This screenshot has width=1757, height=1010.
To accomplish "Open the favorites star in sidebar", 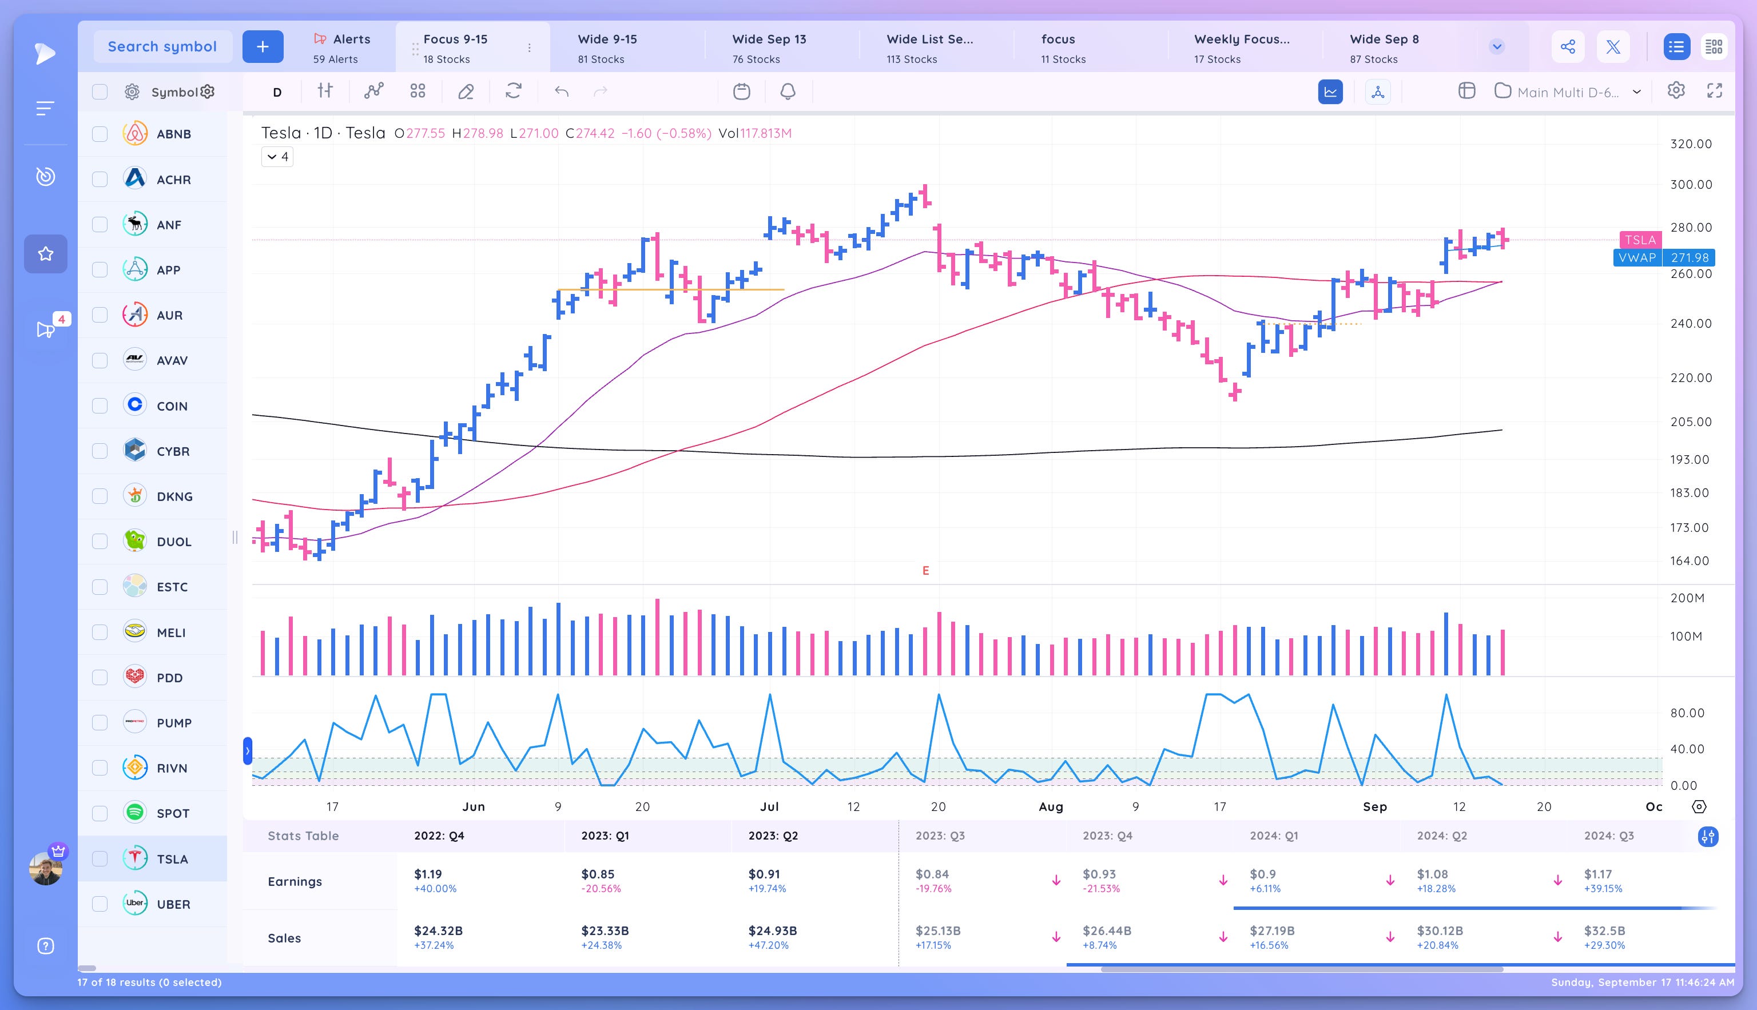I will (x=46, y=254).
